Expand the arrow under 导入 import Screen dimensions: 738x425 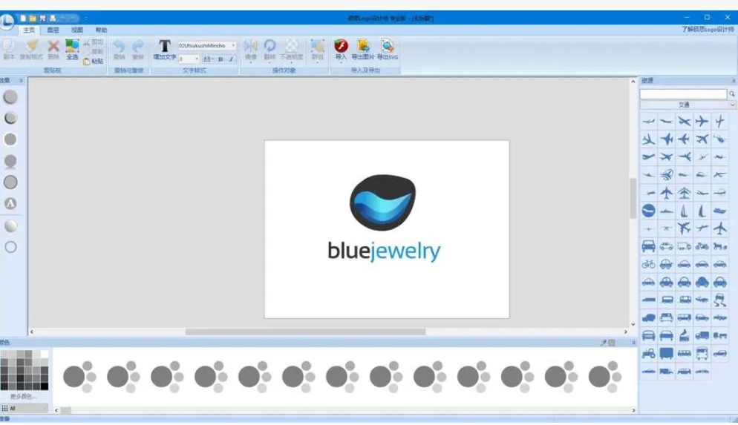point(341,62)
